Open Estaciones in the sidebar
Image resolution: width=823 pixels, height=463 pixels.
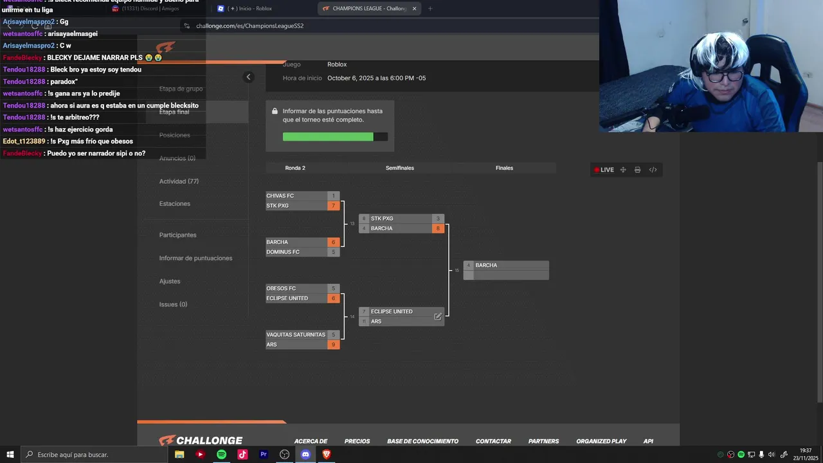point(175,204)
